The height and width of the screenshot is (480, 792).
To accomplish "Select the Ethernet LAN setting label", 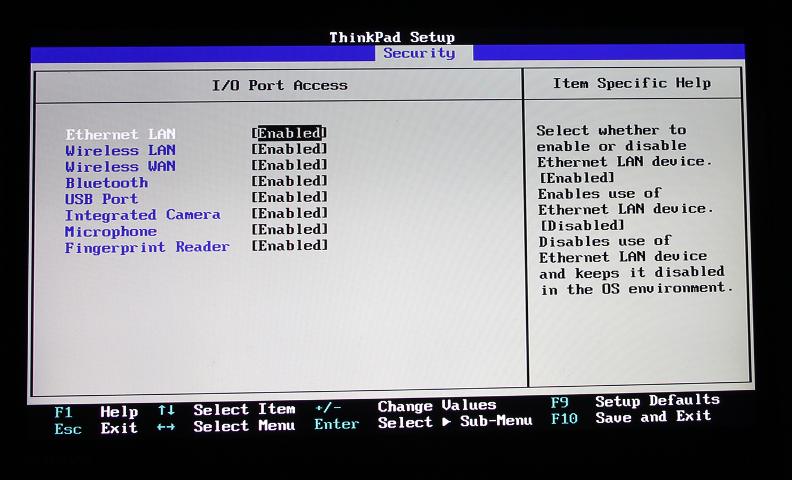I will click(120, 134).
